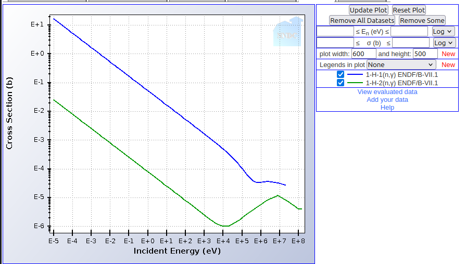The image size is (466, 264).
Task: Open the View evaluated data link
Action: [387, 92]
